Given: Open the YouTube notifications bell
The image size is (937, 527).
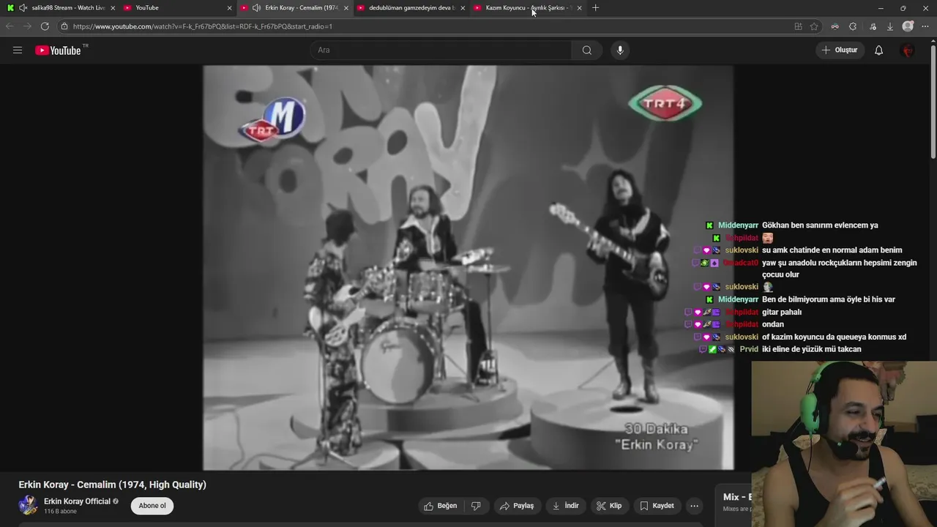Looking at the screenshot, I should 879,51.
